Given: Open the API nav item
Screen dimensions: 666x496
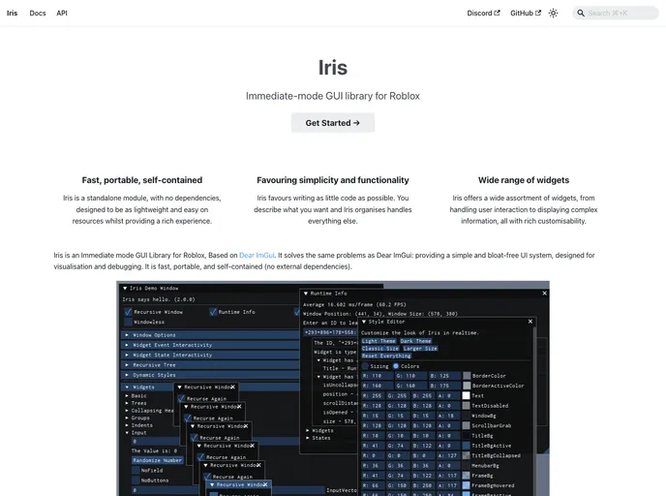Looking at the screenshot, I should [62, 14].
